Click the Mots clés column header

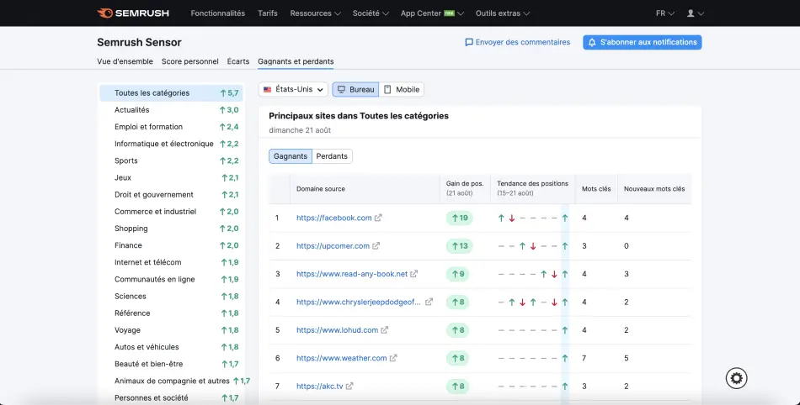[x=596, y=189]
